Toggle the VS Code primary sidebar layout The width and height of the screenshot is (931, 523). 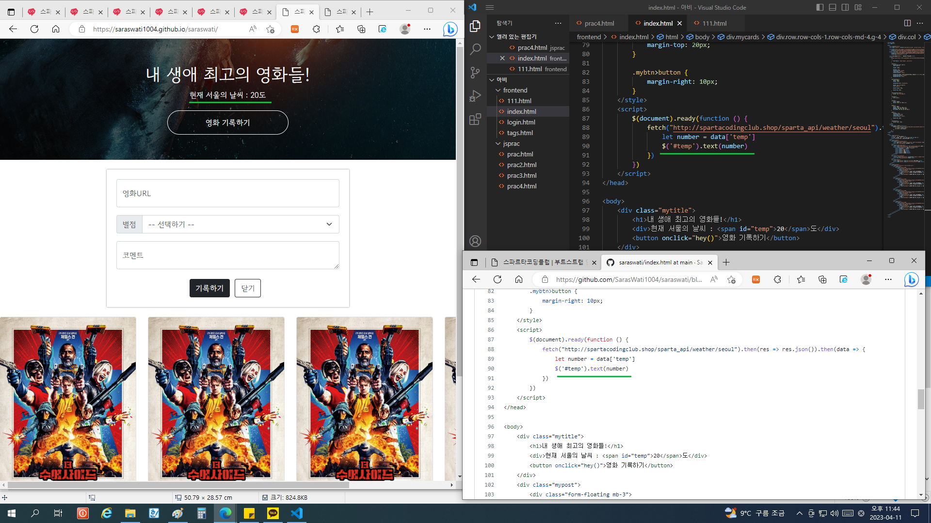click(x=820, y=7)
